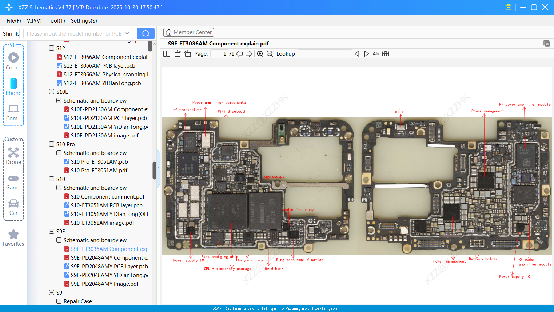
Task: Open the Tool(T) menu
Action: point(56,21)
